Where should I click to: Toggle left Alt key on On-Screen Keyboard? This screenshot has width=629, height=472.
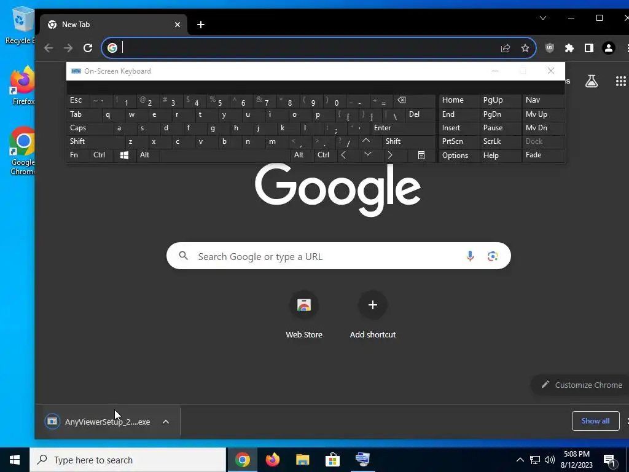pyautogui.click(x=147, y=155)
